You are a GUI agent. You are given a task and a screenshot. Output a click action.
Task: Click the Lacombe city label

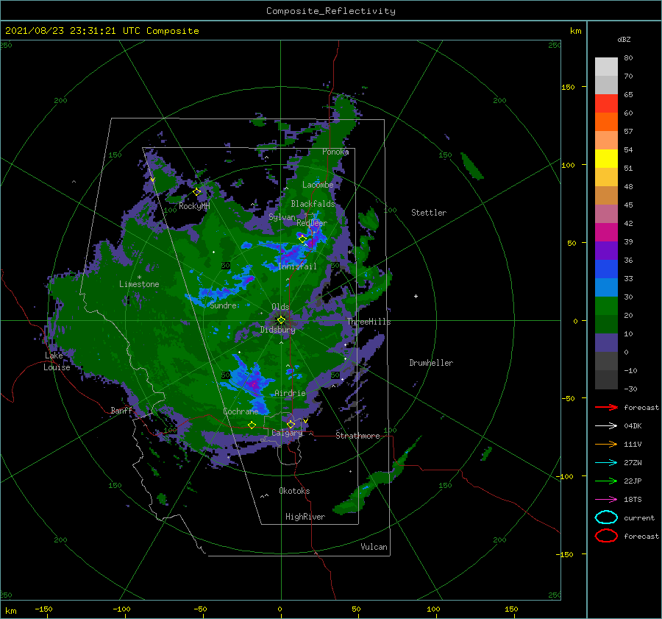tap(318, 185)
